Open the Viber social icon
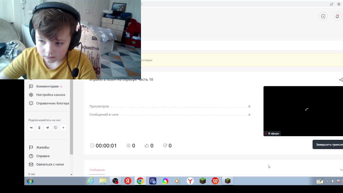The width and height of the screenshot is (343, 193). point(55,128)
